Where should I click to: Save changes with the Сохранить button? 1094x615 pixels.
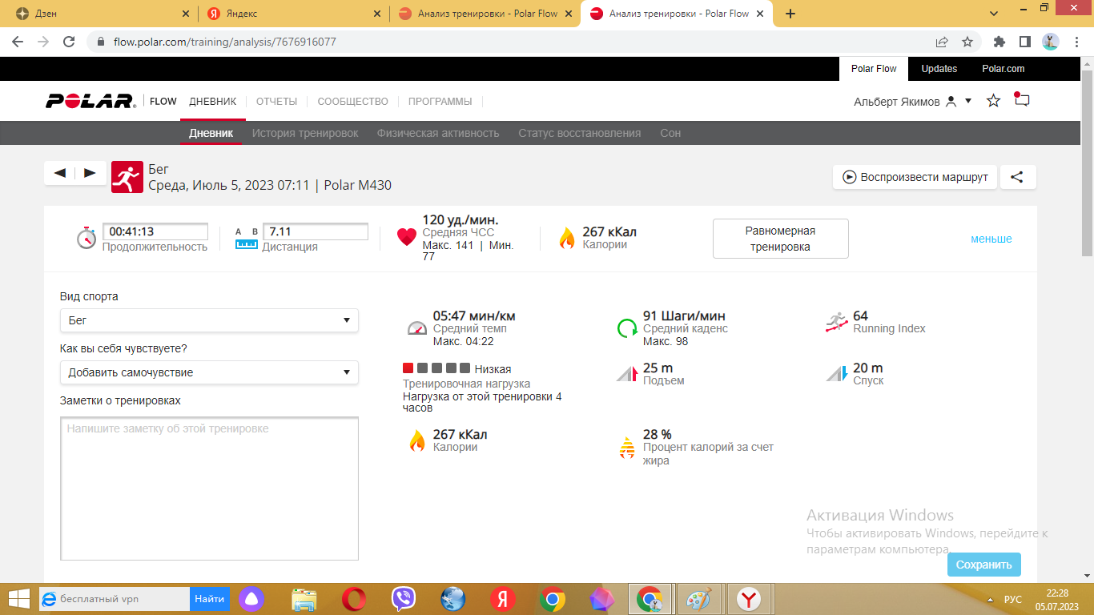(x=984, y=565)
